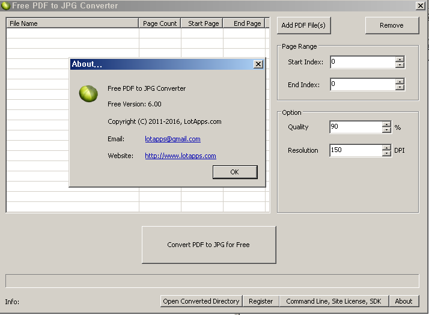Open Converted Directory
The height and width of the screenshot is (315, 429).
tap(201, 301)
